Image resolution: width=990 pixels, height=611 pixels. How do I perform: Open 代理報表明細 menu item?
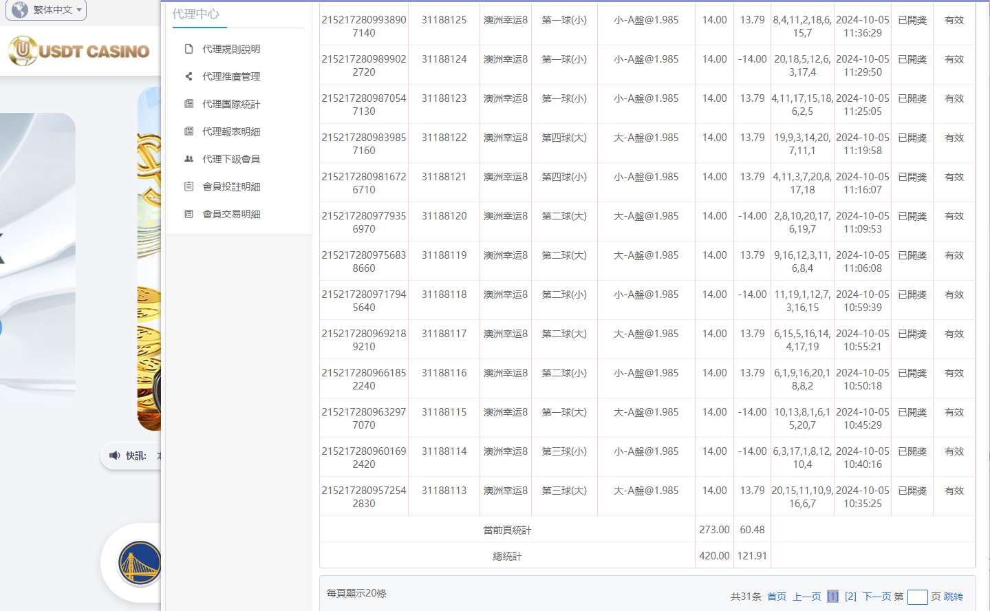point(231,131)
